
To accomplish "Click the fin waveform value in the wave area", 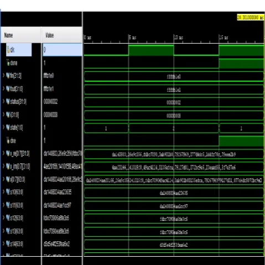I will [174, 76].
